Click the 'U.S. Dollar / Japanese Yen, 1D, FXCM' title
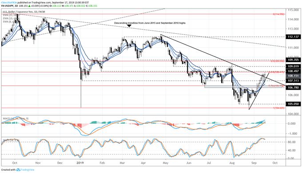Image resolution: width=302 pixels, height=173 pixels. (x=24, y=12)
